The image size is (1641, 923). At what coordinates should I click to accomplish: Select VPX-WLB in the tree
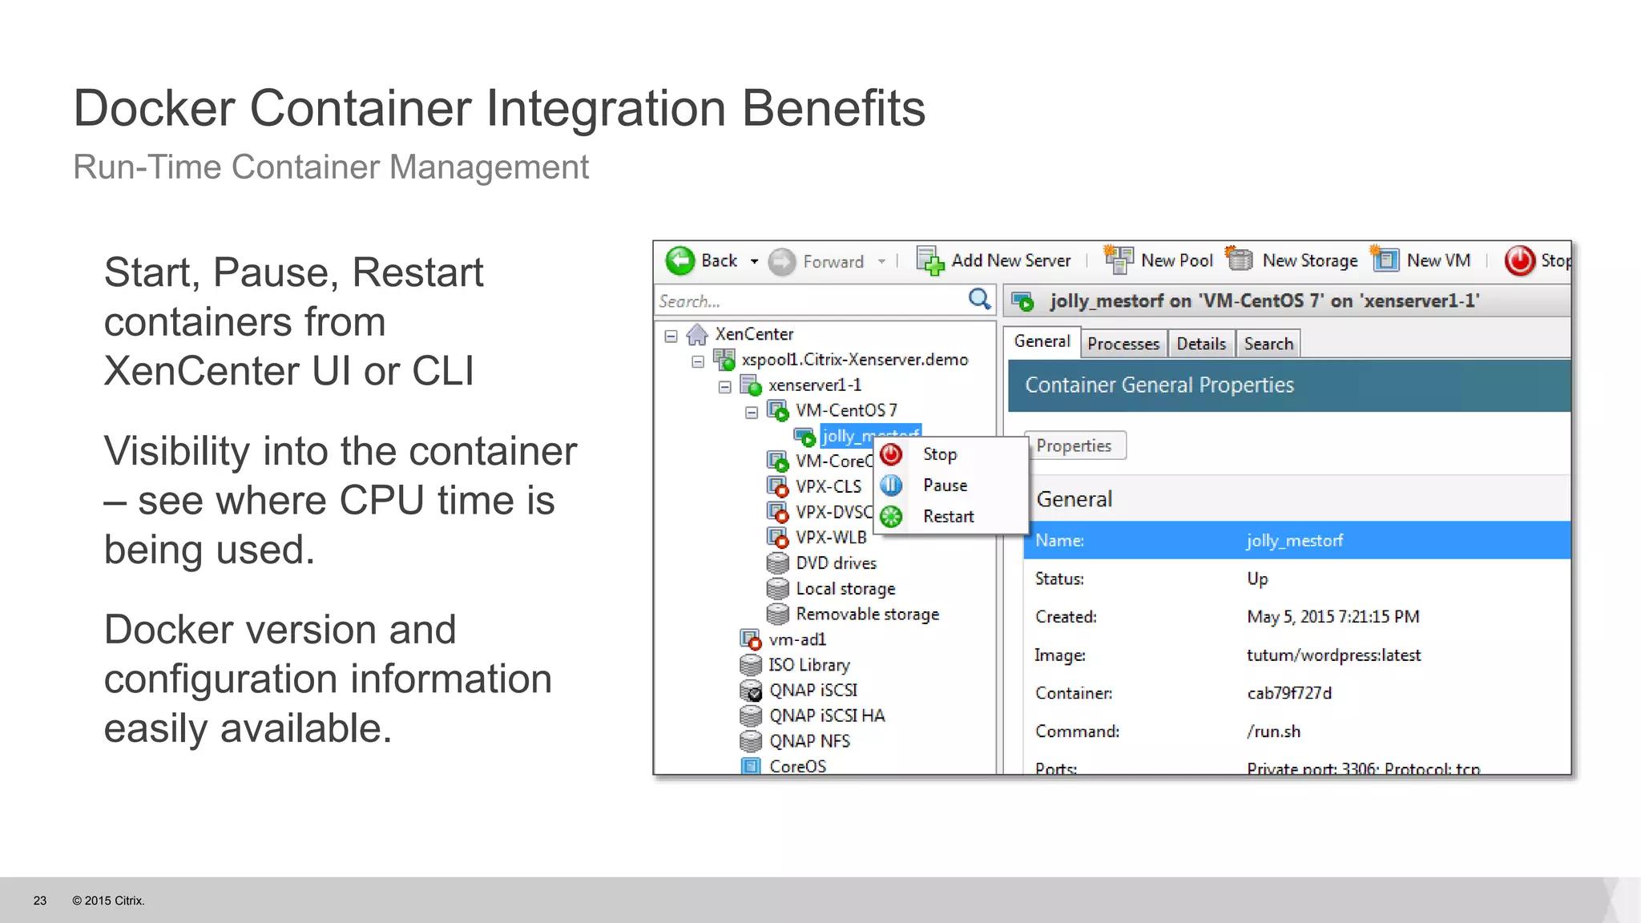coord(831,537)
